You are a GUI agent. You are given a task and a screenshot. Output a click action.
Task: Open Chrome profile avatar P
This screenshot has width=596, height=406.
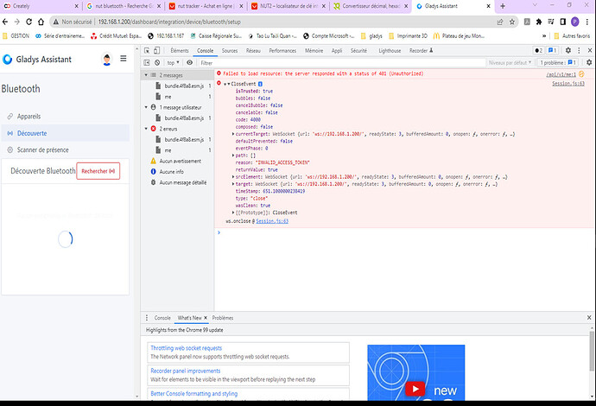click(x=574, y=22)
